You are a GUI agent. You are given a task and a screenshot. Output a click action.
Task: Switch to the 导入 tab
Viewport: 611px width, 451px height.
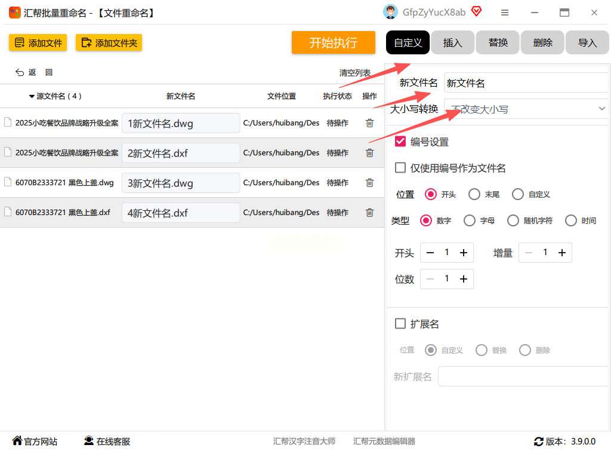tap(587, 42)
